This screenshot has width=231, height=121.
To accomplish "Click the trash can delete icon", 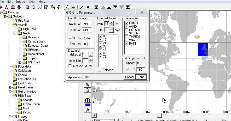I will click(x=19, y=7).
